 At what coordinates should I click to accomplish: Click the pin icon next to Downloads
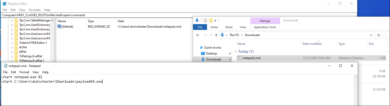(x=230, y=59)
